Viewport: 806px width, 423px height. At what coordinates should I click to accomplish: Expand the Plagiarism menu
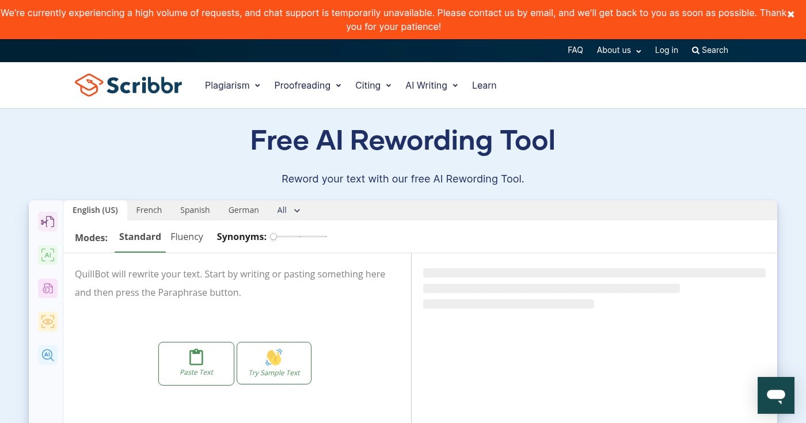pos(233,85)
